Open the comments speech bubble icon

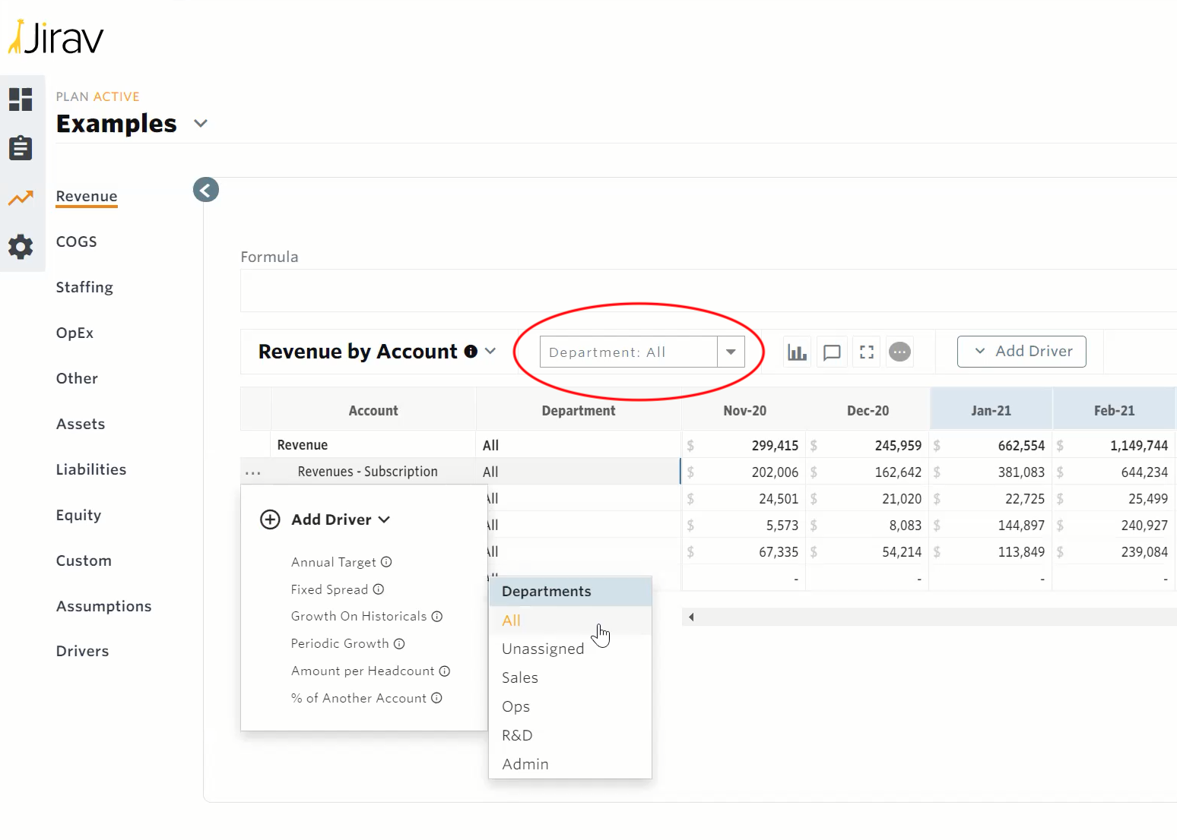point(832,352)
